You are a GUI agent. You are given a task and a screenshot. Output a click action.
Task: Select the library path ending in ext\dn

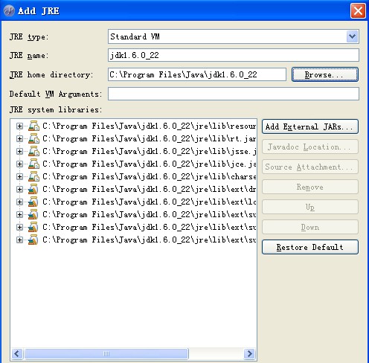pyautogui.click(x=149, y=189)
